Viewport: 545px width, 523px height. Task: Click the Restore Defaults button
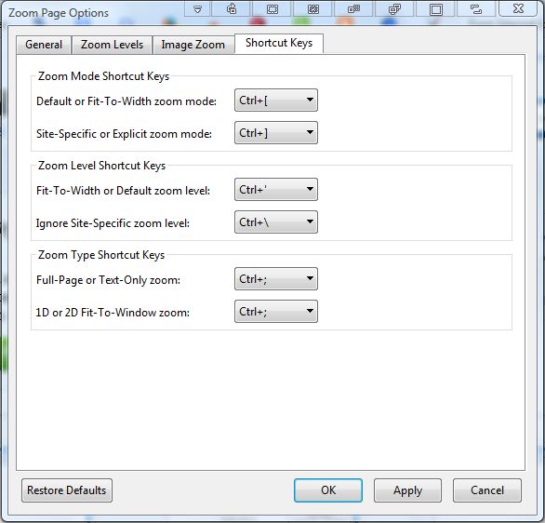[x=67, y=490]
